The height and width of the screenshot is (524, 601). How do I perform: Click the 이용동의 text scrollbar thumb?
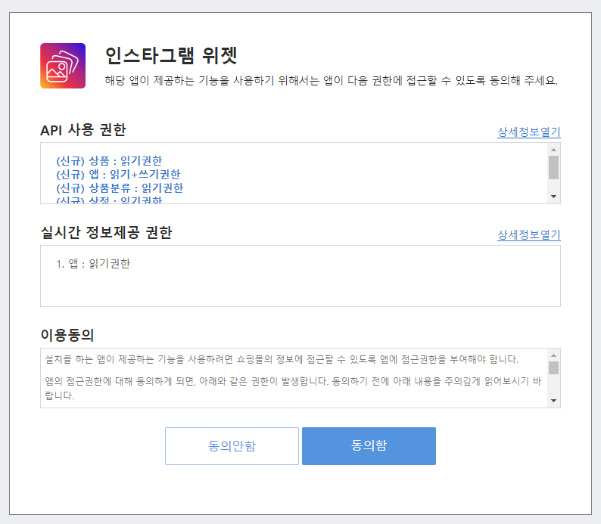tap(553, 367)
